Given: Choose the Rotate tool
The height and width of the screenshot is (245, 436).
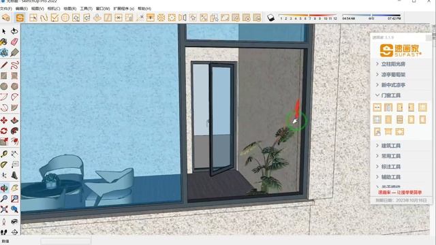Looking at the screenshot, I should pyautogui.click(x=4, y=131).
